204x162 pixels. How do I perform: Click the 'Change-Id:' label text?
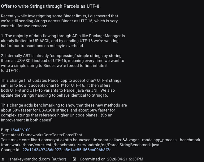[11, 150]
